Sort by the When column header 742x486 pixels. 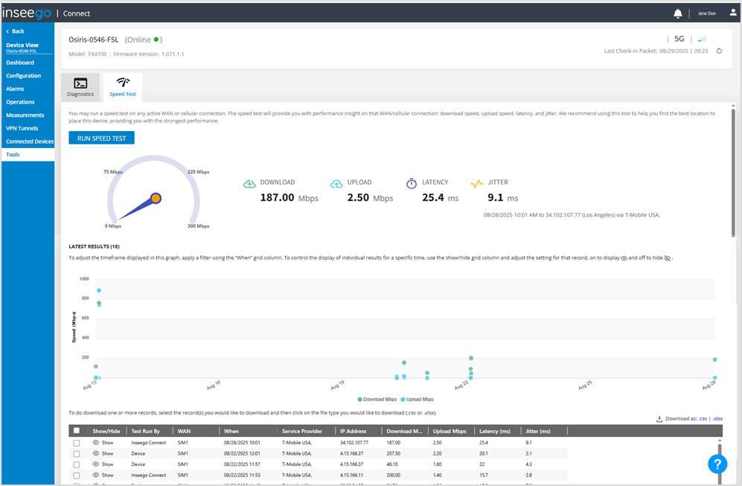tap(231, 430)
